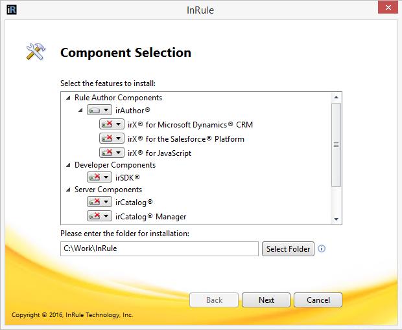This screenshot has width=402, height=330.
Task: Collapse Developer Components group
Action: [68, 165]
